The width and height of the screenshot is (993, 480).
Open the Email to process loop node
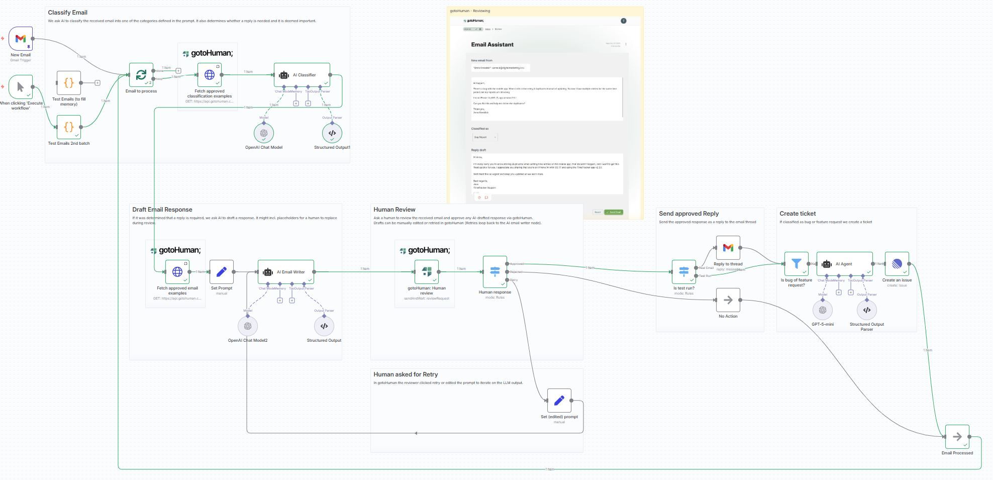pos(141,75)
